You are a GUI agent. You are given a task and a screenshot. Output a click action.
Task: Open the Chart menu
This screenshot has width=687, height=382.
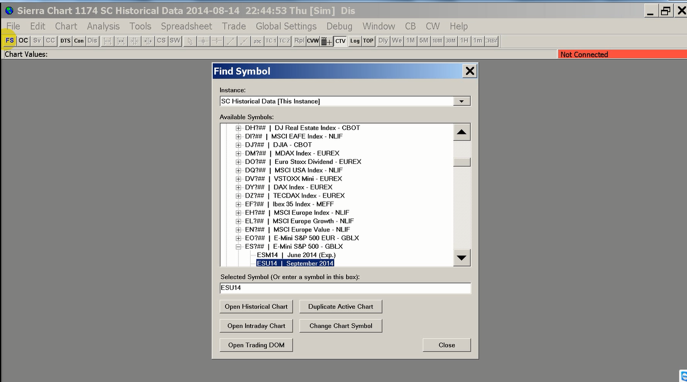[66, 26]
